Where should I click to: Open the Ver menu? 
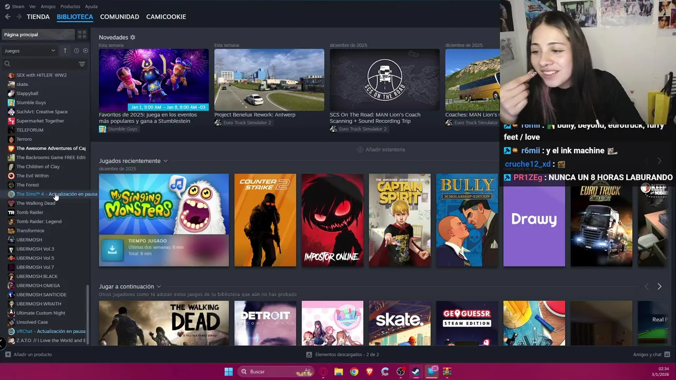pos(33,6)
